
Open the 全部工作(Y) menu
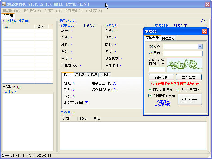(x=53, y=11)
